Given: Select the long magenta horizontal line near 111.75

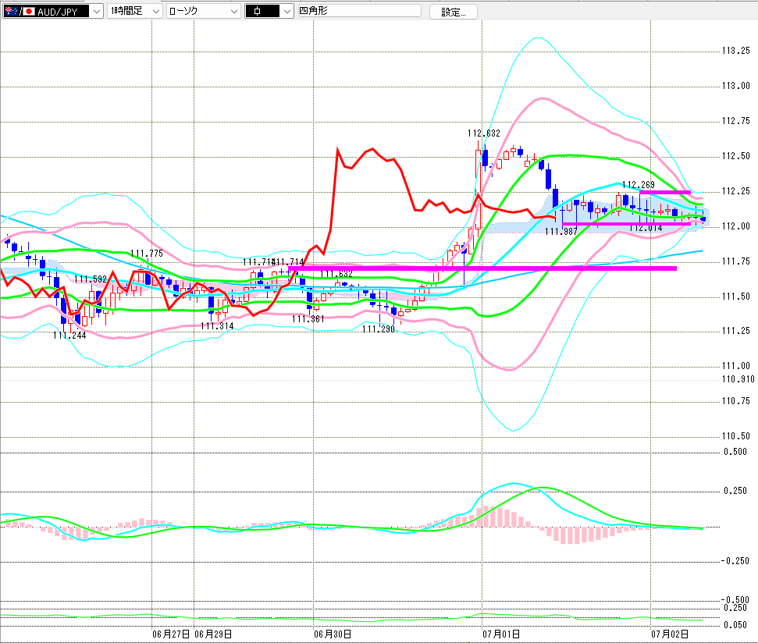Looking at the screenshot, I should pyautogui.click(x=482, y=268).
